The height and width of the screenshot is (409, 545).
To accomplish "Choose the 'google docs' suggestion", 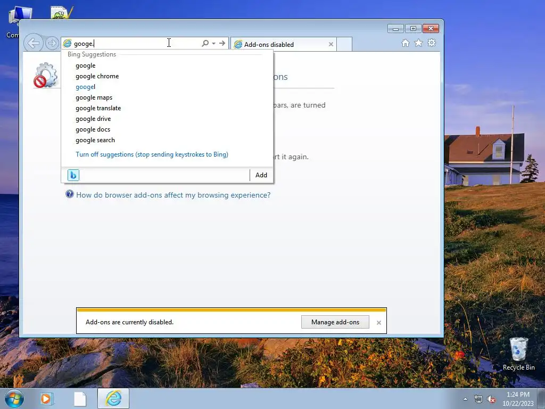I will pyautogui.click(x=167, y=129).
